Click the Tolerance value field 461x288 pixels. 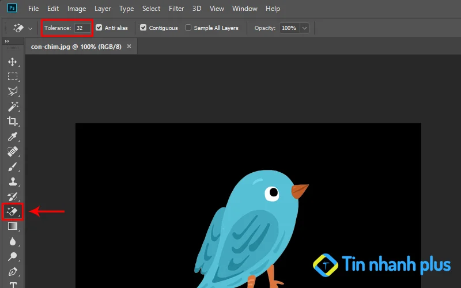point(82,28)
